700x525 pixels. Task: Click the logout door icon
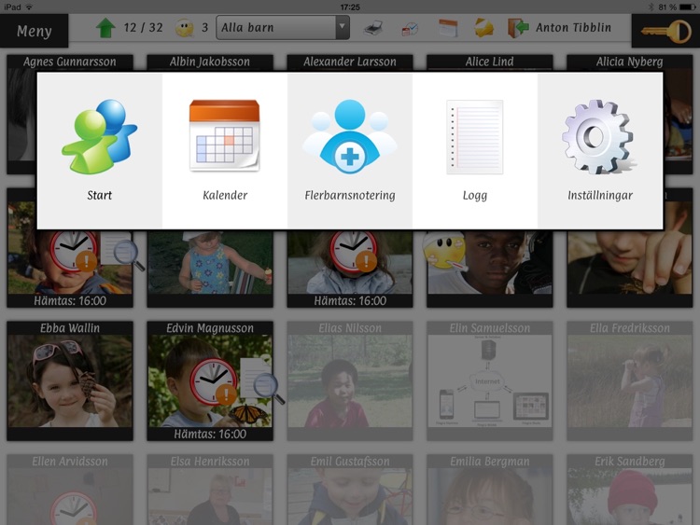(518, 28)
